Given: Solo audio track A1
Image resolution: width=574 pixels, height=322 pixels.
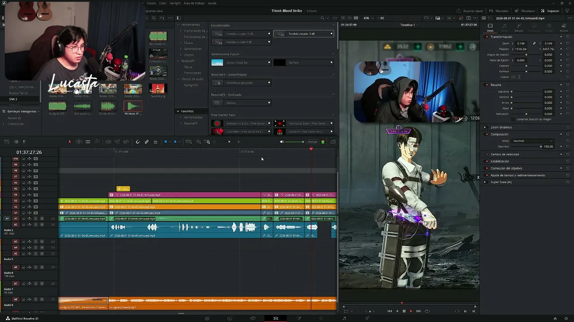Looking at the screenshot, I should (36, 218).
